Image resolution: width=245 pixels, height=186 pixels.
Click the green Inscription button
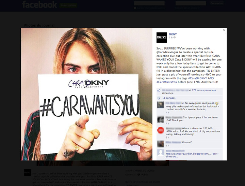[68, 5]
